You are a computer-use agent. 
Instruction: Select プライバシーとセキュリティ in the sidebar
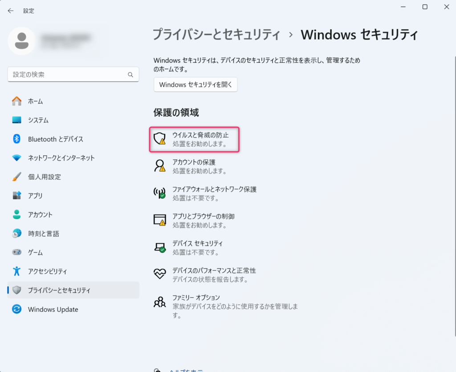73,290
